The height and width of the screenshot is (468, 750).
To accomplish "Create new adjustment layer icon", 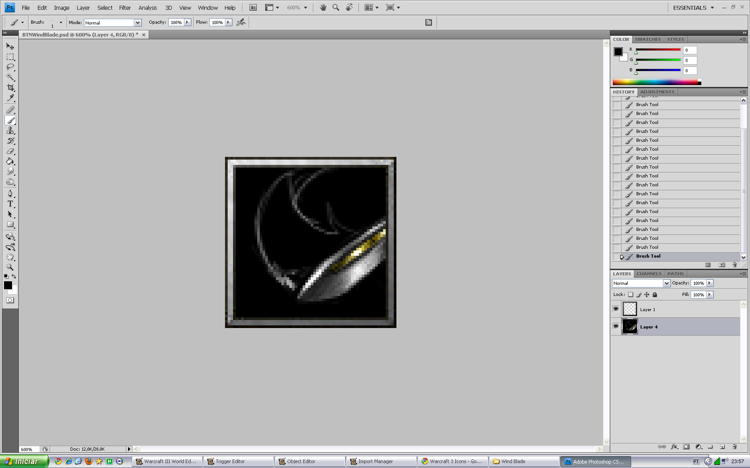I will 699,447.
